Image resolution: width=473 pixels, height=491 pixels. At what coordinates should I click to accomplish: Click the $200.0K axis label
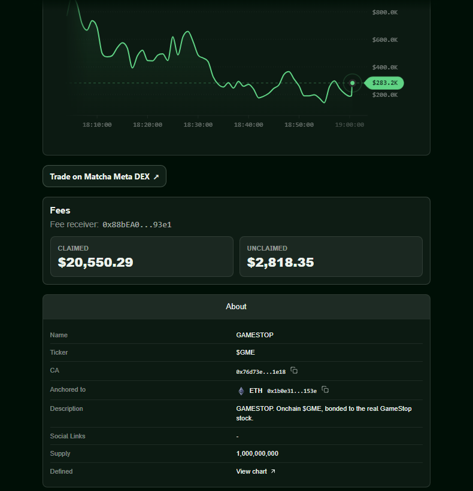385,95
